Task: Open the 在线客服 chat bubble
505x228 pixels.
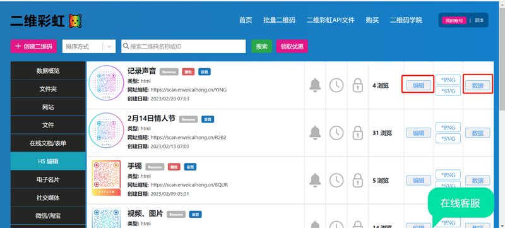Action: point(461,203)
